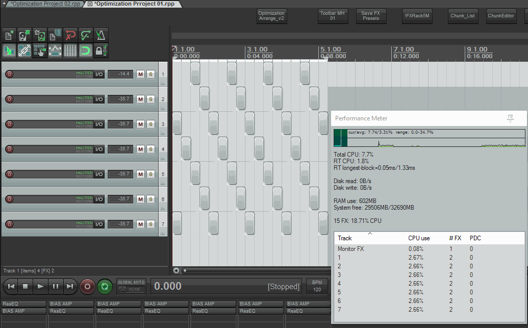Open the Global Auto mode dropdown
This screenshot has height=328, width=528.
pyautogui.click(x=132, y=289)
